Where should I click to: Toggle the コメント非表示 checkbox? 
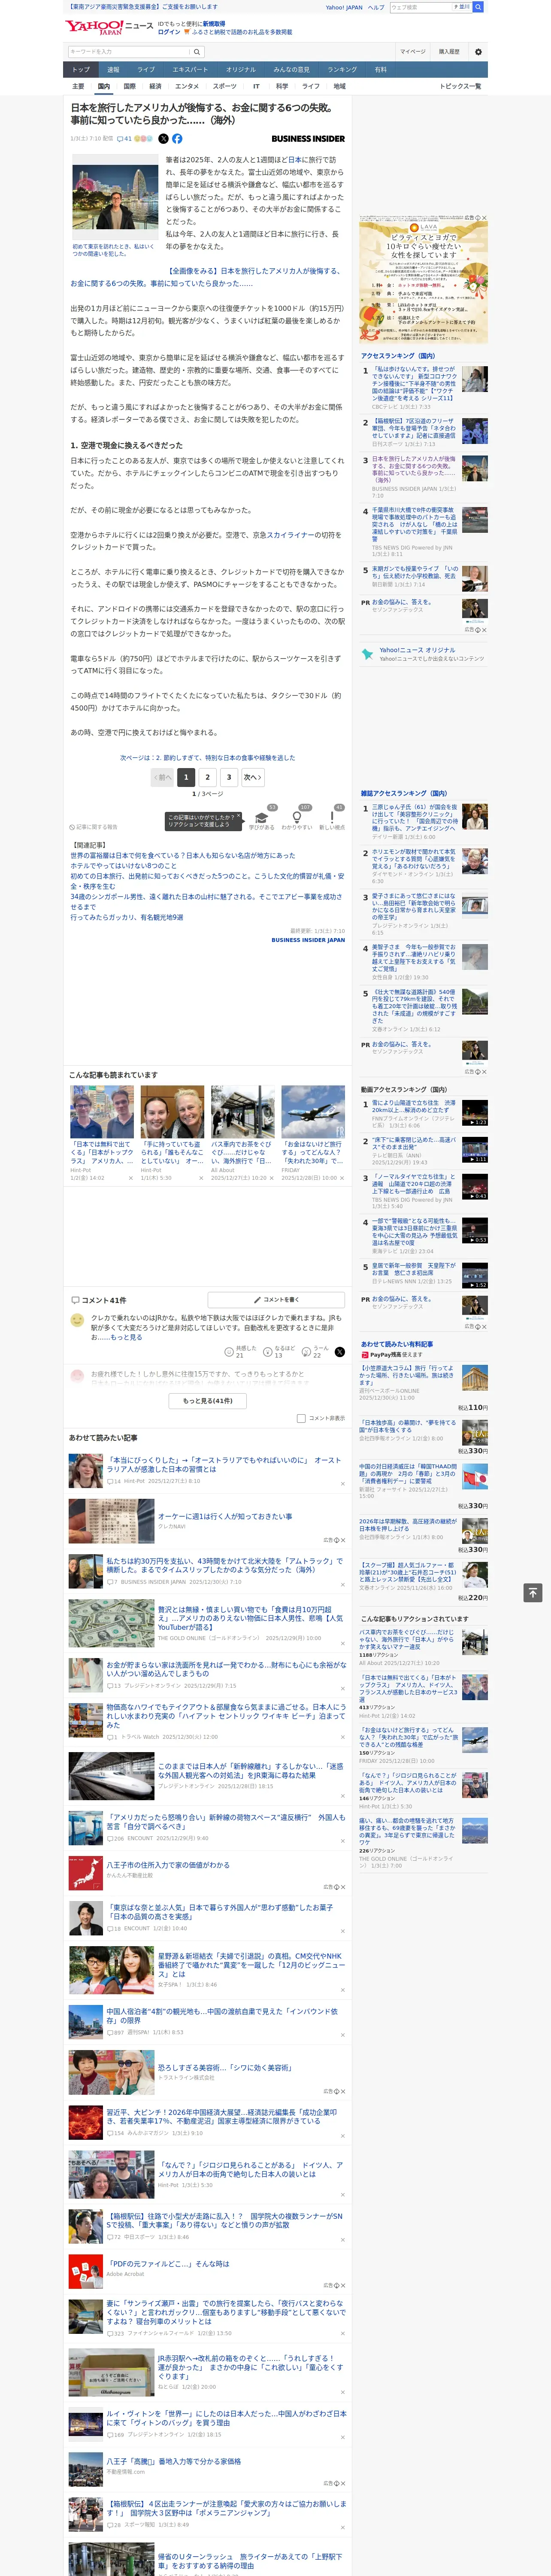tap(301, 1418)
